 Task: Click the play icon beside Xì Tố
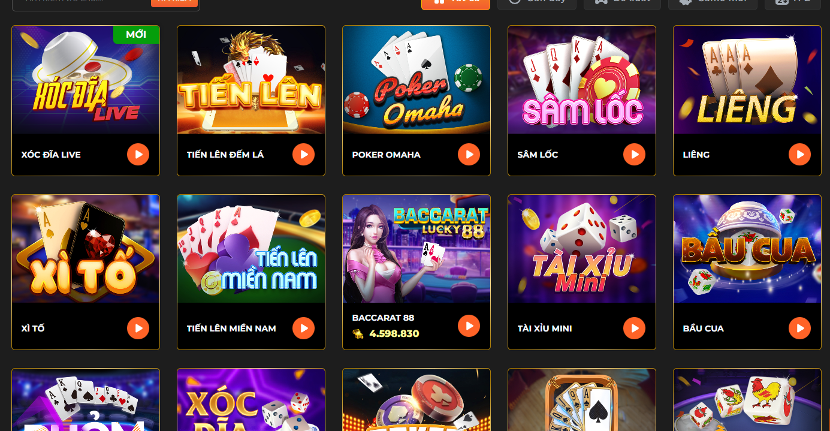[138, 328]
